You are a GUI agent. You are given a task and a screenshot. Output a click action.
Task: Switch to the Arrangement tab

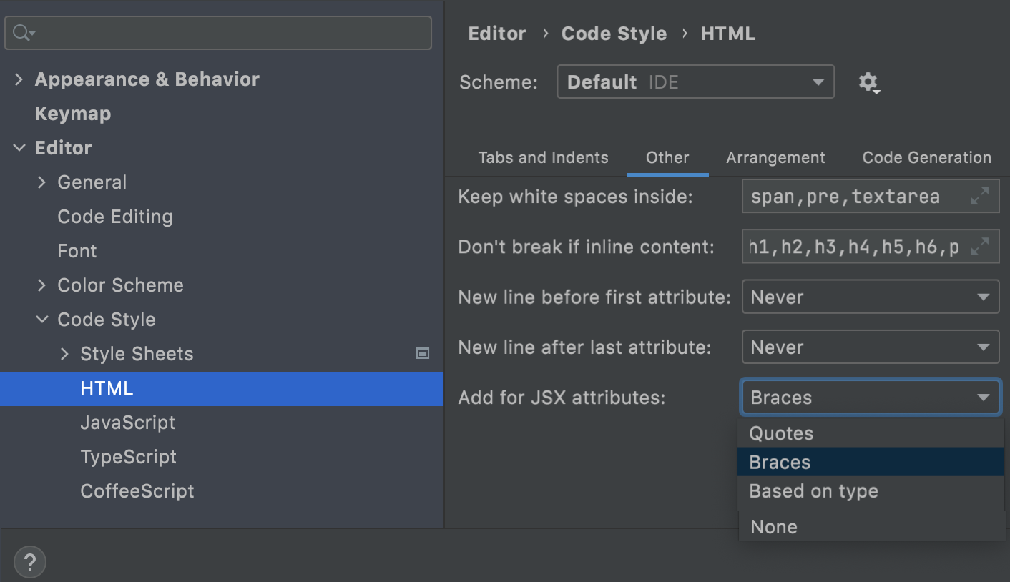(775, 157)
